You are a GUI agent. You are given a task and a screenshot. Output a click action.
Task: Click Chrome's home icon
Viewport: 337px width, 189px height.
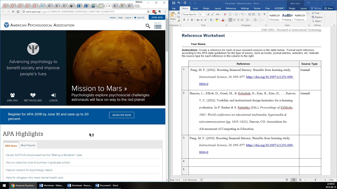click(x=18, y=12)
